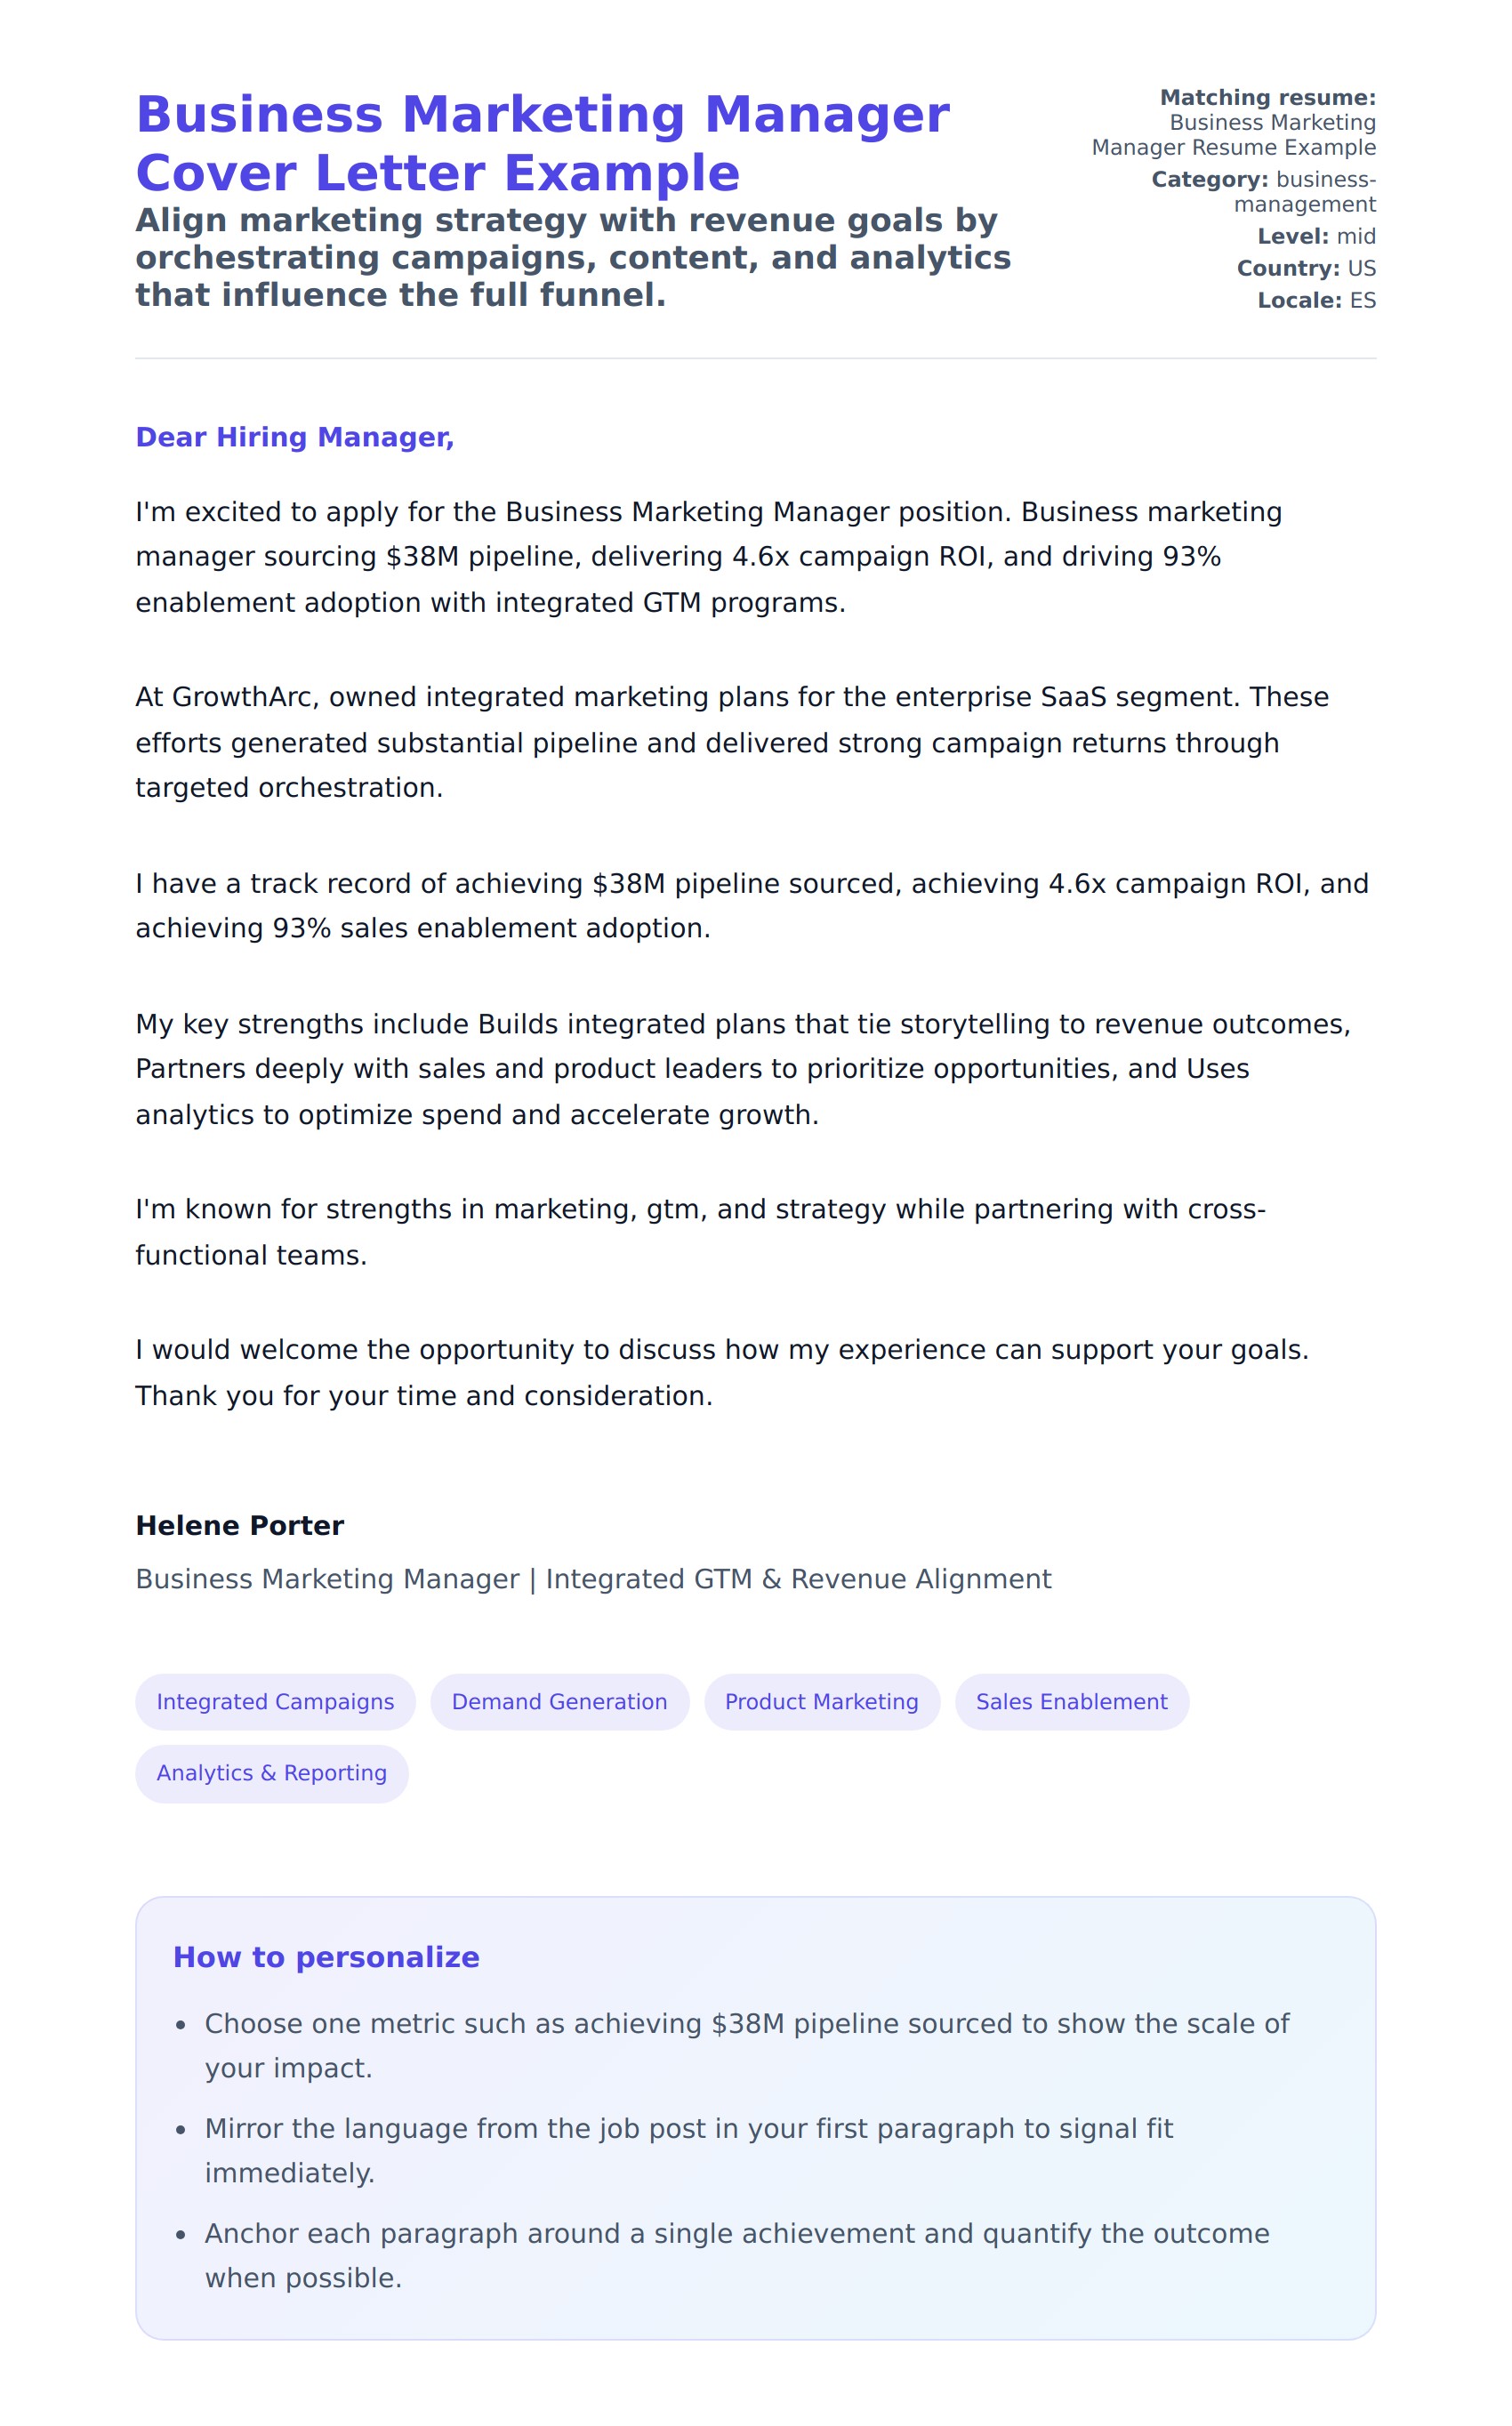This screenshot has width=1512, height=2426.
Task: Select the Integrated Campaigns tag
Action: pyautogui.click(x=275, y=1701)
